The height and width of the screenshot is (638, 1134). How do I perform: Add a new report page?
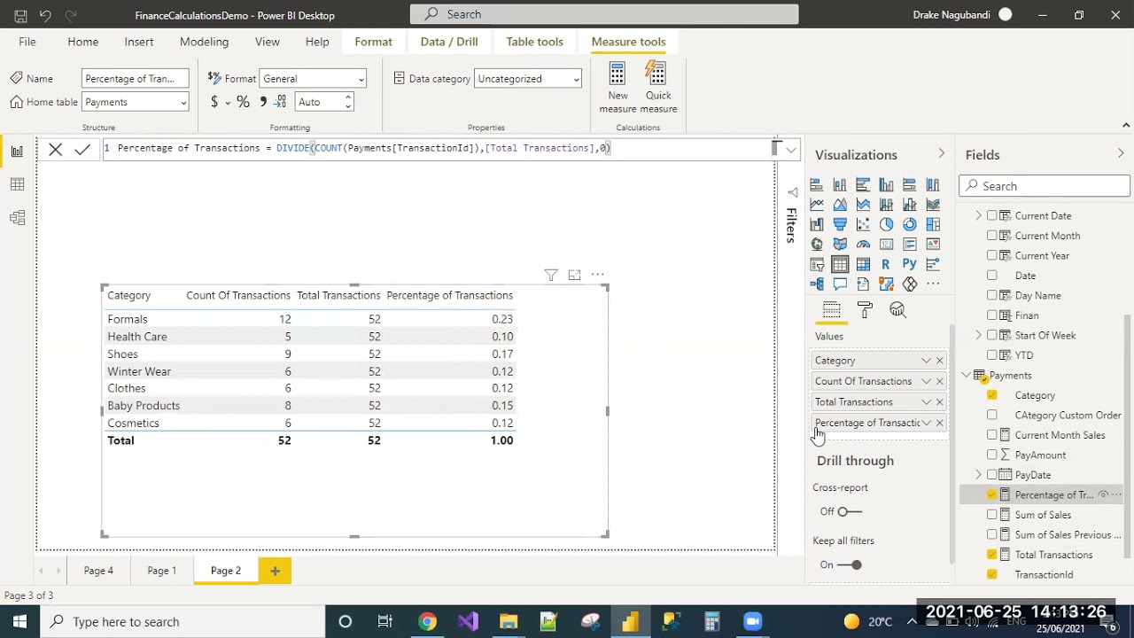(x=275, y=571)
